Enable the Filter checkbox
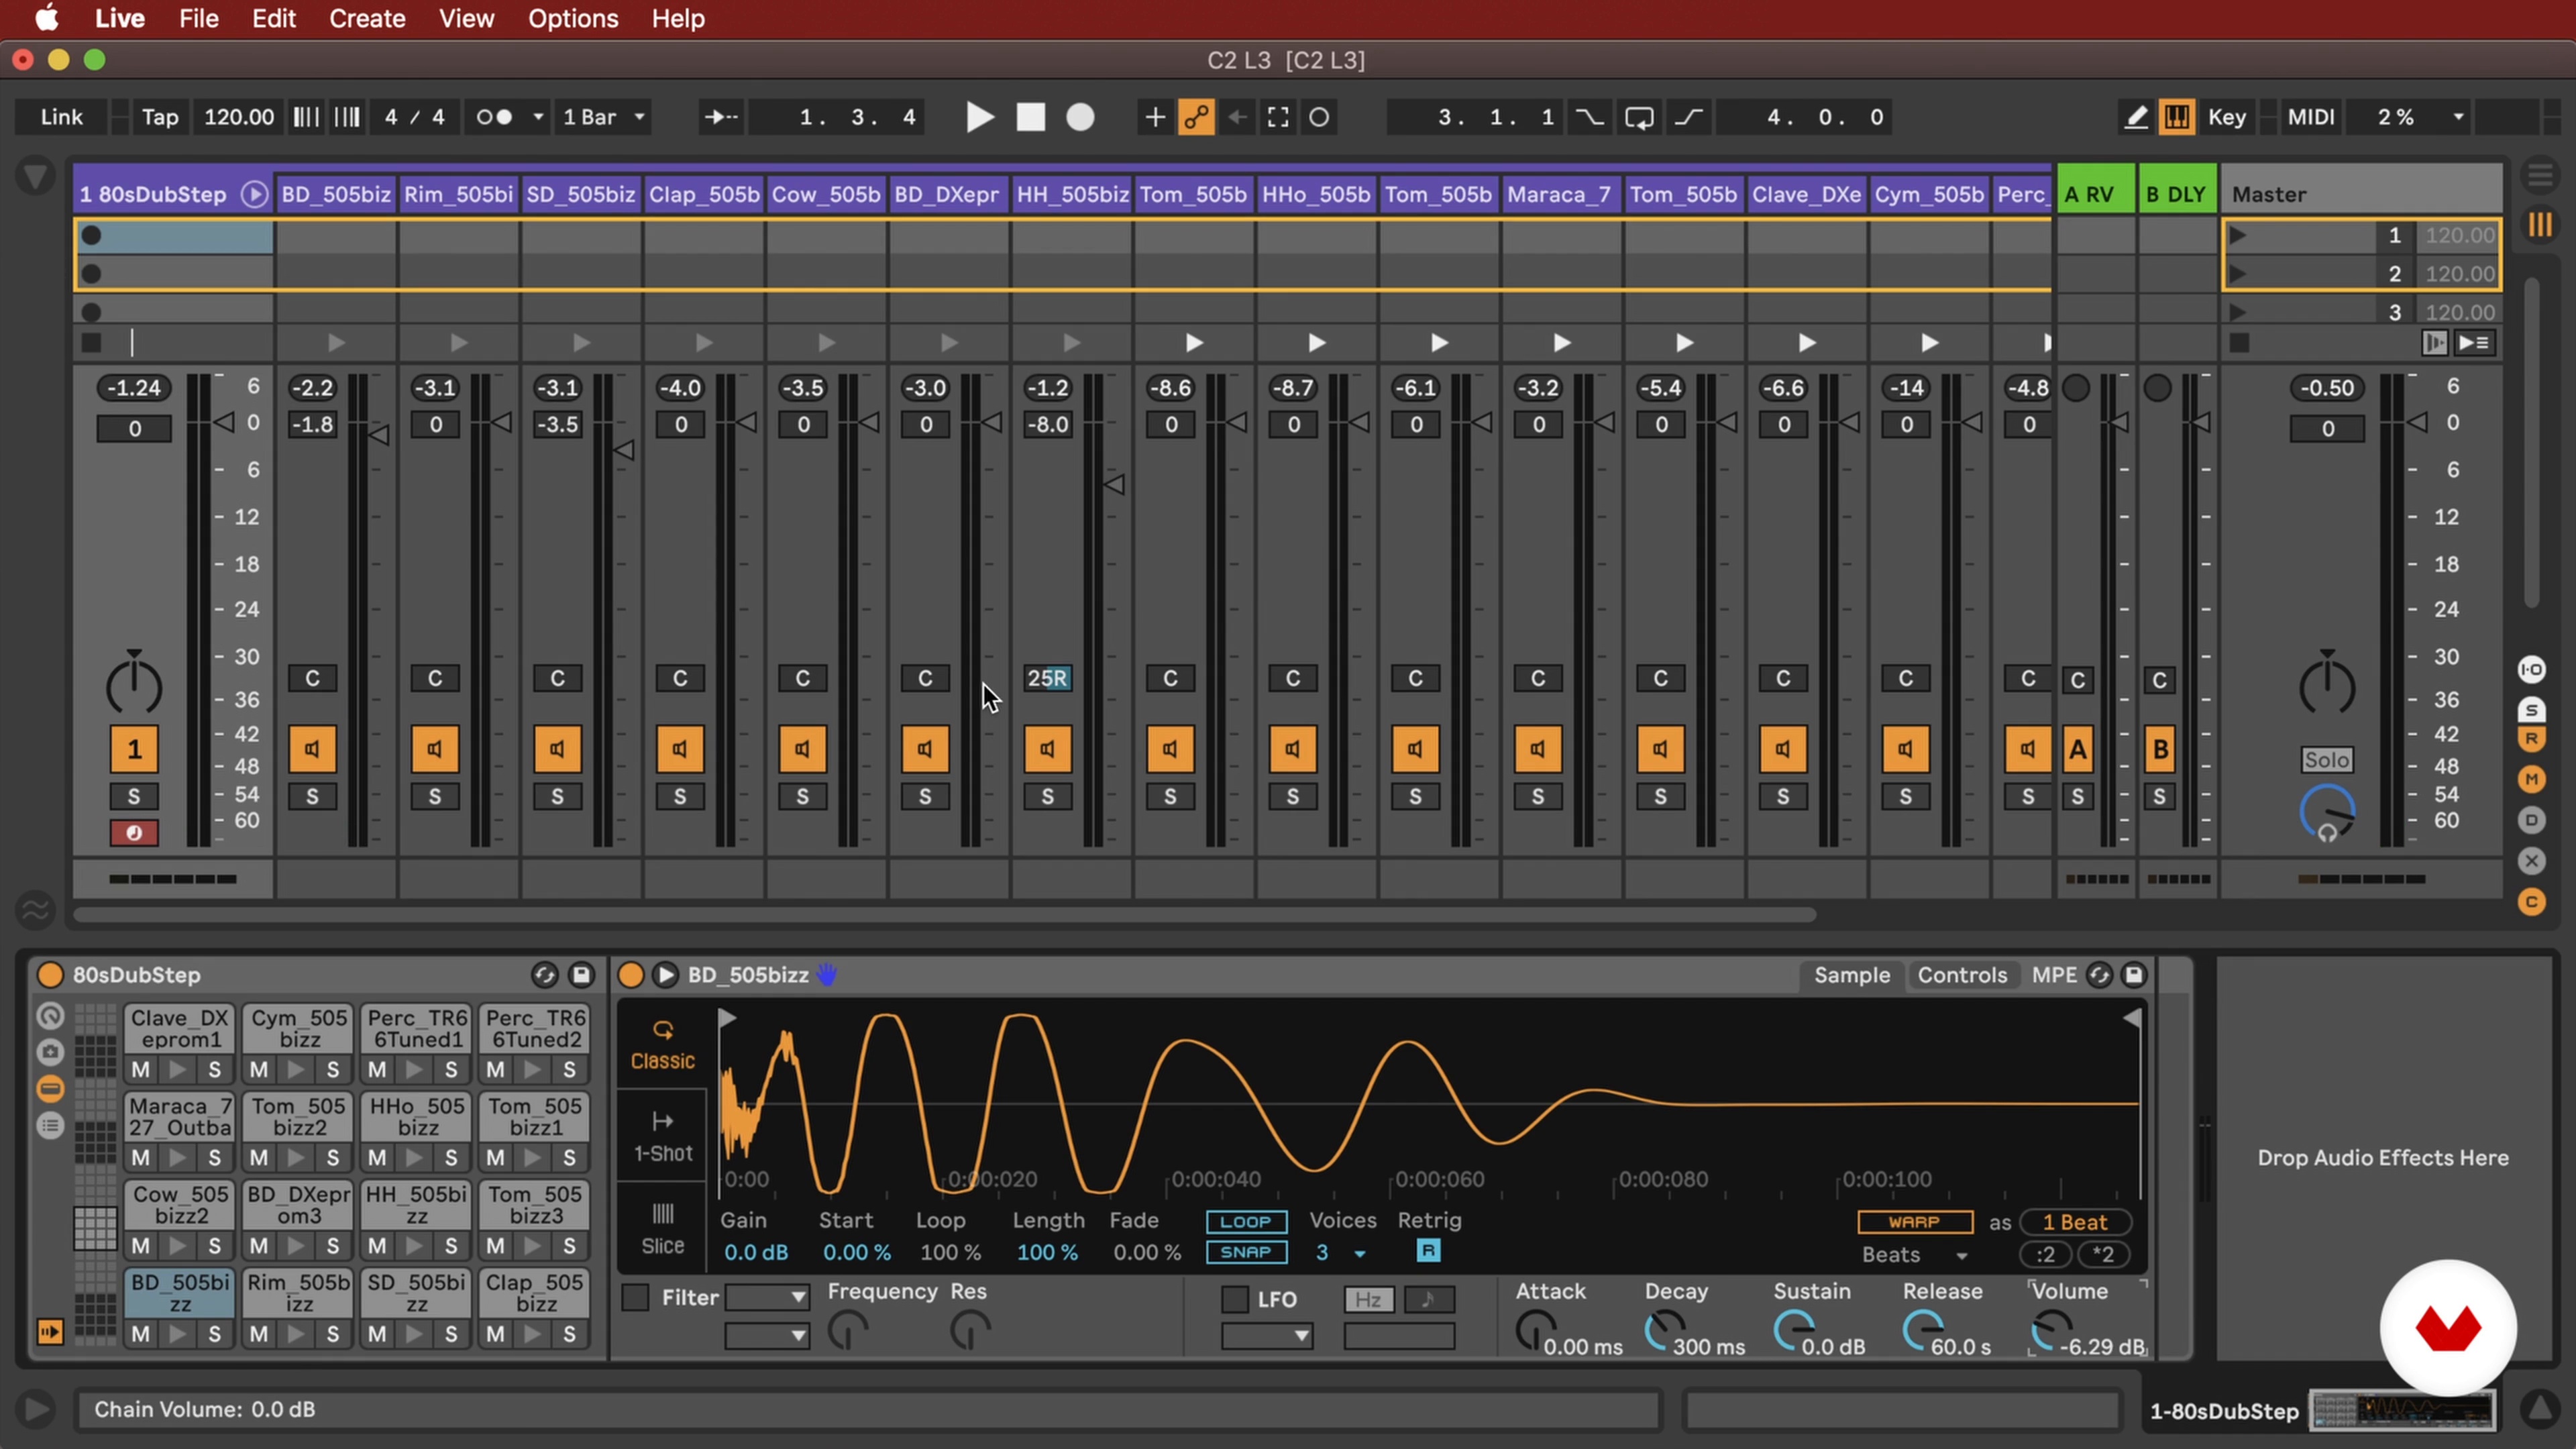Viewport: 2576px width, 1449px height. (x=635, y=1298)
